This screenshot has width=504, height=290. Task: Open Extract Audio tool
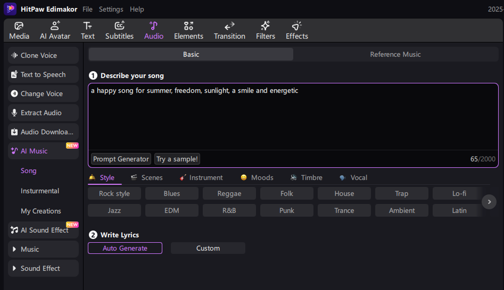(x=44, y=113)
